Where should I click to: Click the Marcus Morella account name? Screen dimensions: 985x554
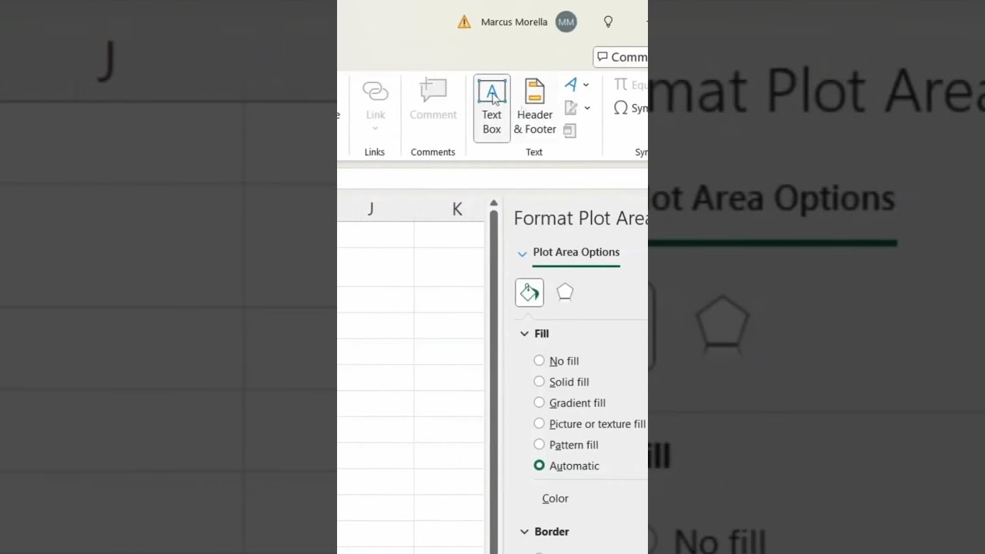(514, 22)
